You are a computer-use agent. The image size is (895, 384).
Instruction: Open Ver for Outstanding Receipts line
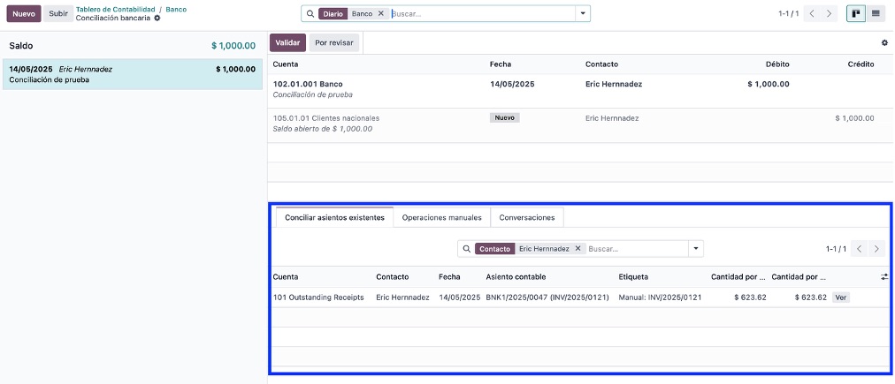(x=841, y=297)
